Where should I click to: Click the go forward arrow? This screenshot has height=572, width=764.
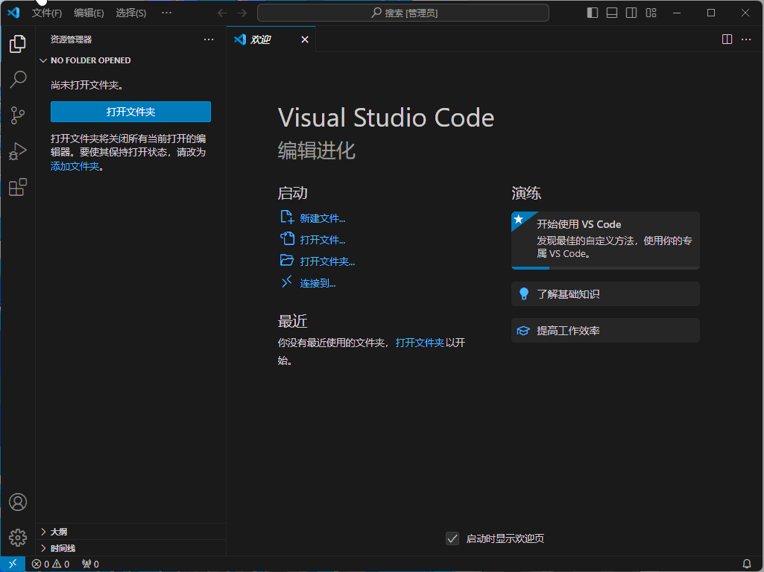pyautogui.click(x=241, y=13)
